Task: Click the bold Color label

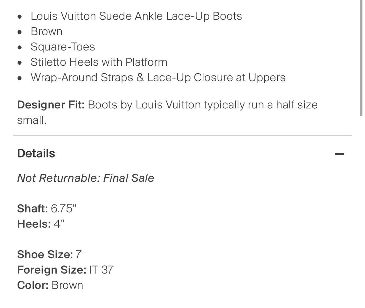Action: click(33, 285)
